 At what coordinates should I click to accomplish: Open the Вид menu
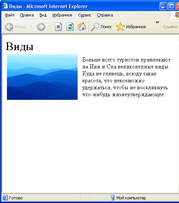43,15
